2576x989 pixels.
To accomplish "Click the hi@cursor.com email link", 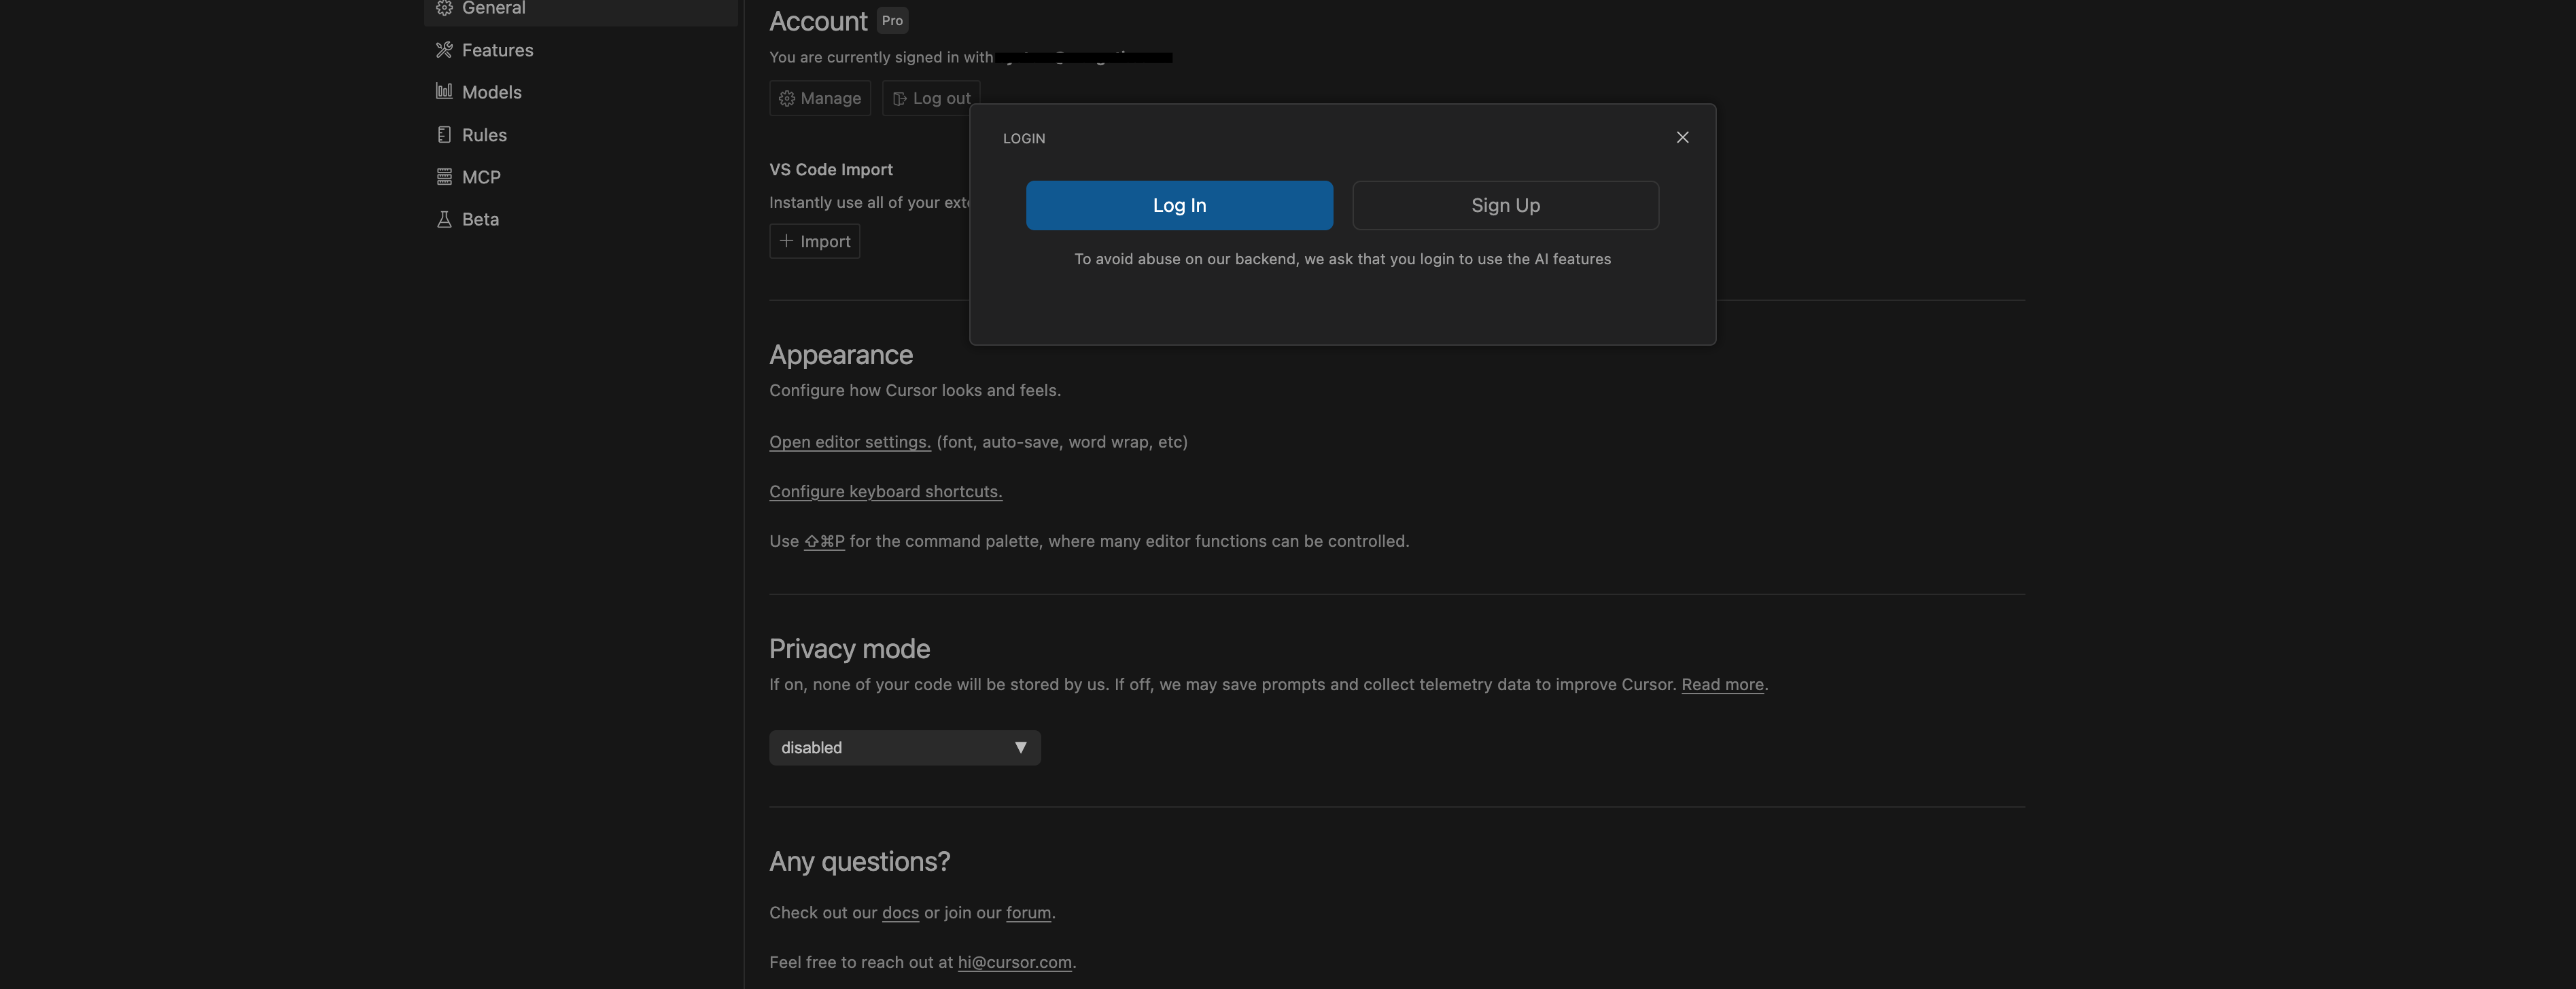I will 1014,962.
